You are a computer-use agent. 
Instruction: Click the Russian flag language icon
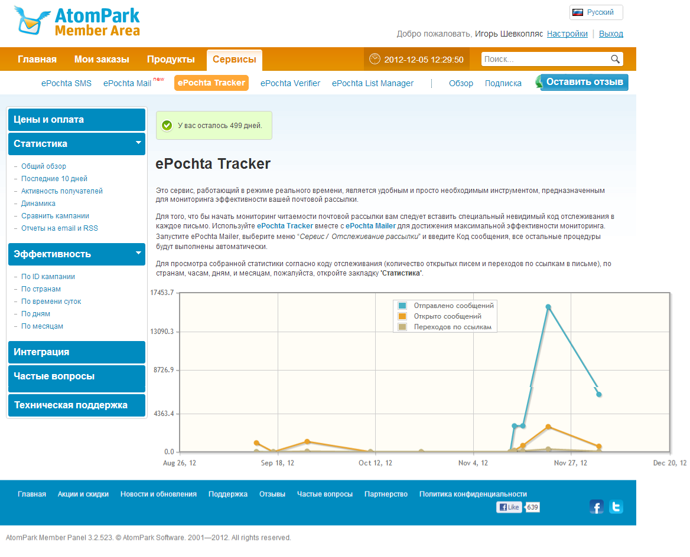tap(578, 12)
